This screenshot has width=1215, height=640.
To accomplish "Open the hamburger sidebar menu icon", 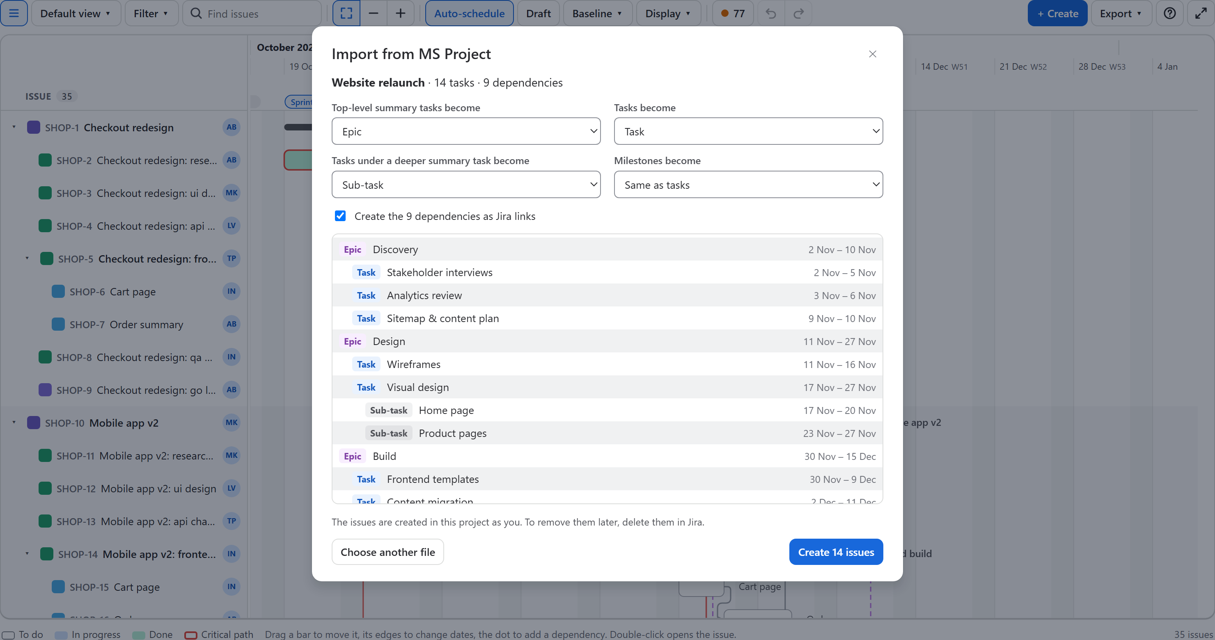I will (14, 13).
